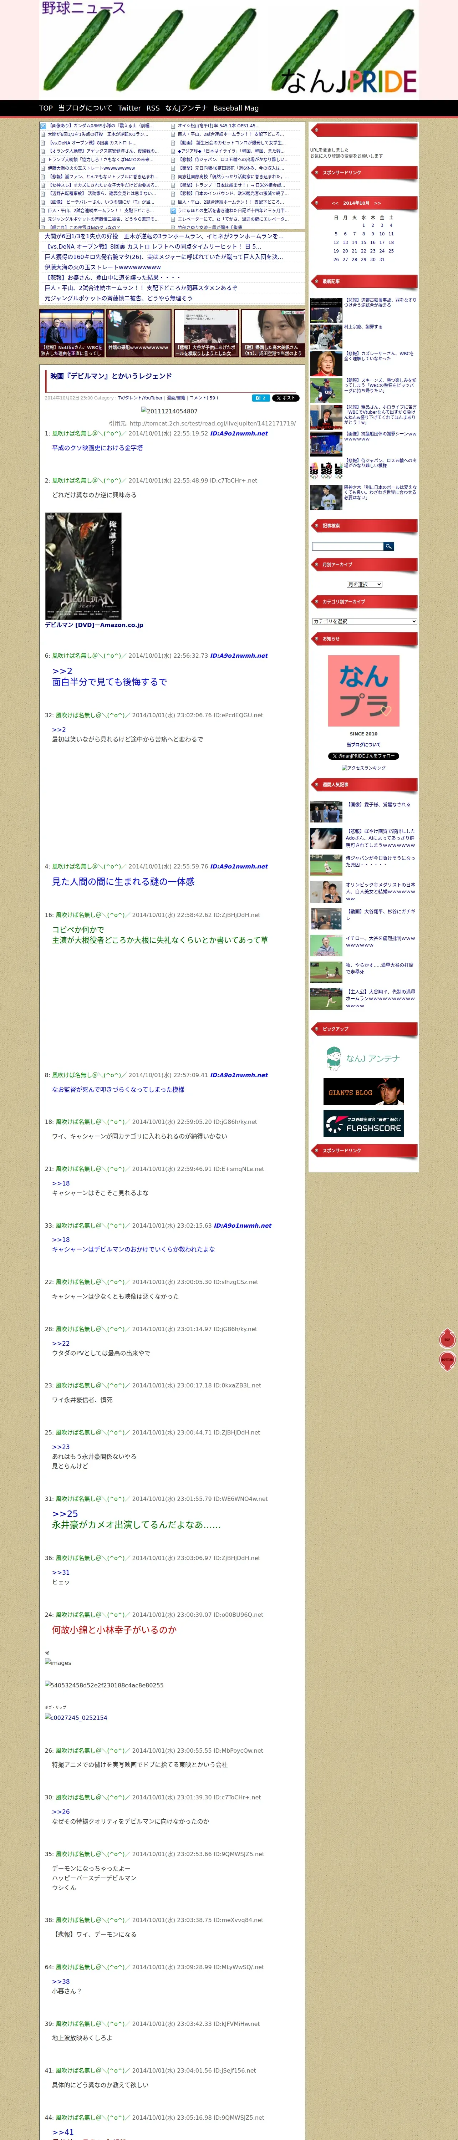The image size is (458, 2140).
Task: Open the Netflix WBC featured thumbnail
Action: point(71,333)
